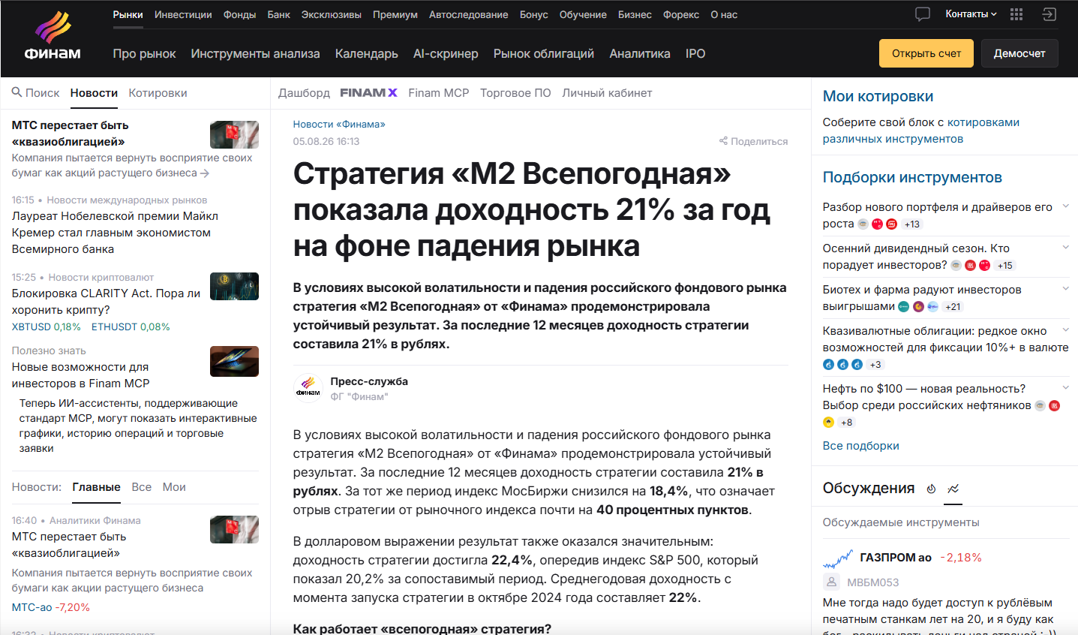The width and height of the screenshot is (1078, 635).
Task: Go to Рынок облигаций section
Action: [544, 53]
